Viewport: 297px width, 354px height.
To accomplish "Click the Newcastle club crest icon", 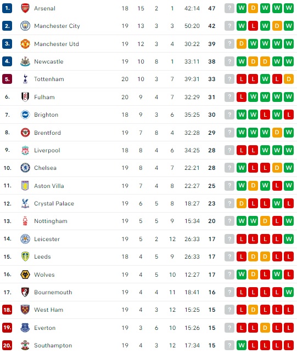I will (25, 61).
